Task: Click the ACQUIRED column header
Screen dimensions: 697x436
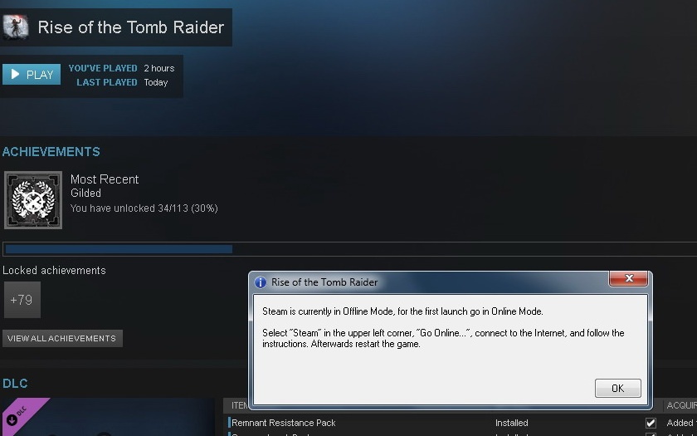Action: (681, 405)
